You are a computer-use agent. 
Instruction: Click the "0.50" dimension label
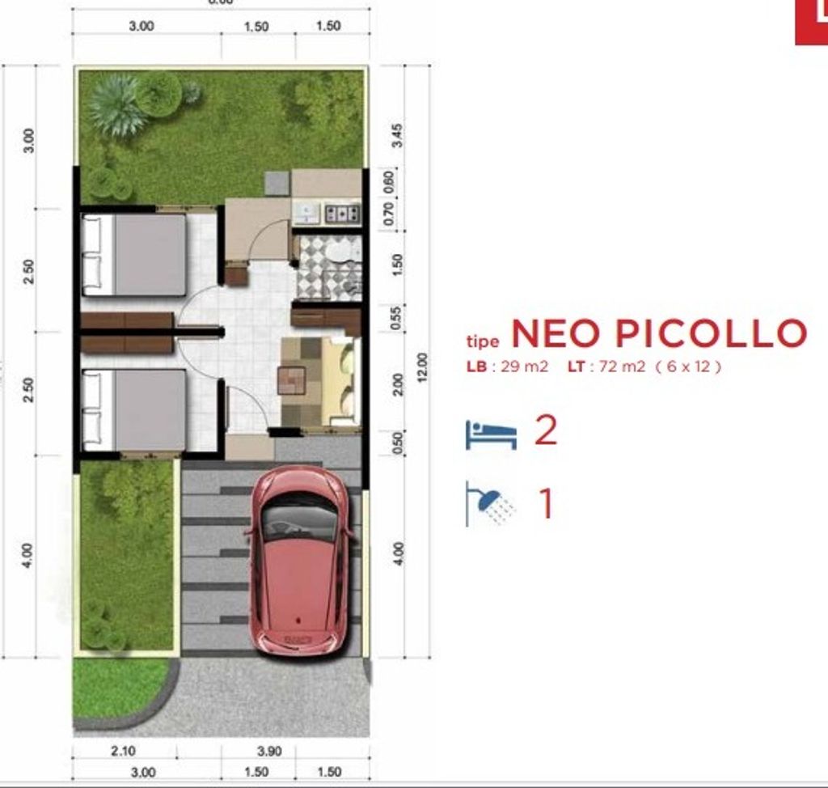pos(398,443)
